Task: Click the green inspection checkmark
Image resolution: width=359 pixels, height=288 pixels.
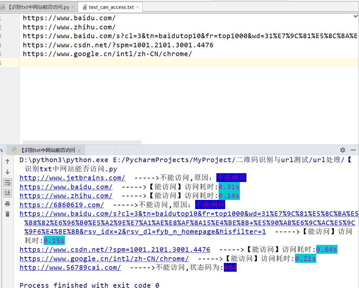Action: [355, 16]
